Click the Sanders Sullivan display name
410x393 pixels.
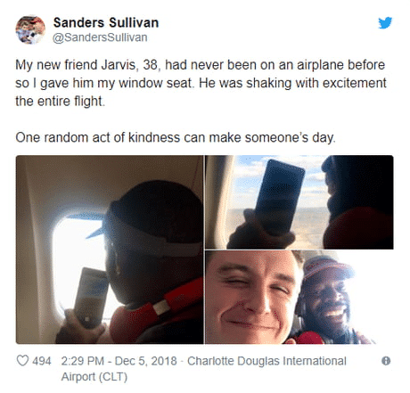tap(106, 22)
